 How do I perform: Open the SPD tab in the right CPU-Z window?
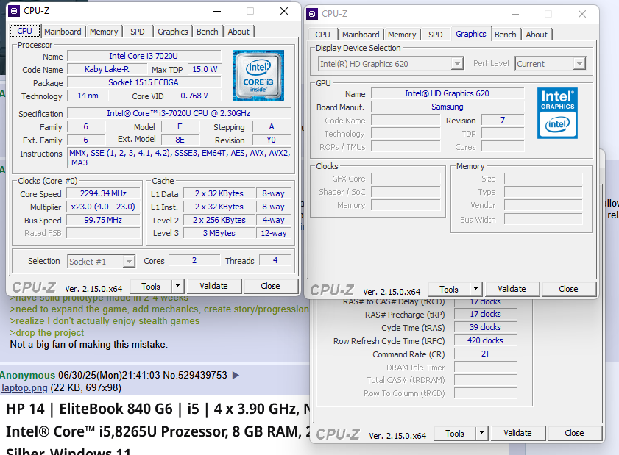click(x=436, y=35)
